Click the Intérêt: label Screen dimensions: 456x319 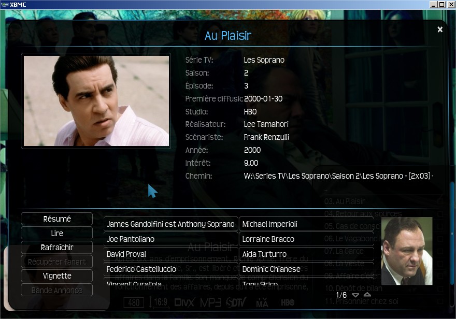click(x=198, y=163)
